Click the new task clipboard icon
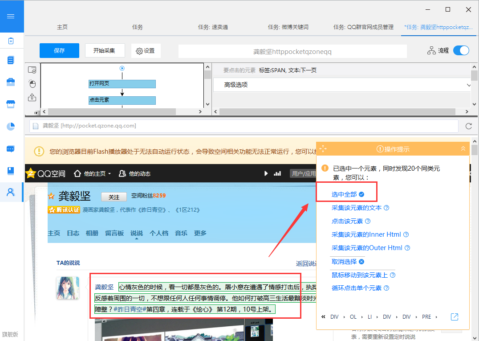Screen dimensions: 479x341 11,41
